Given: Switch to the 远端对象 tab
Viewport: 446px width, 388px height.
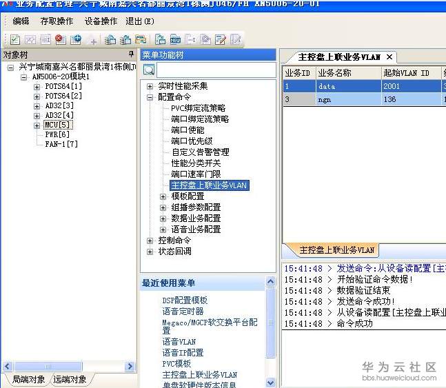Looking at the screenshot, I should [x=70, y=379].
